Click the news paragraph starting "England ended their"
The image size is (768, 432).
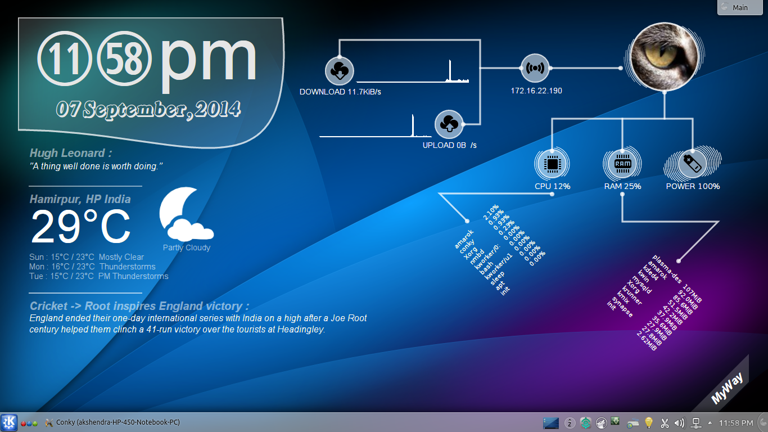click(198, 324)
